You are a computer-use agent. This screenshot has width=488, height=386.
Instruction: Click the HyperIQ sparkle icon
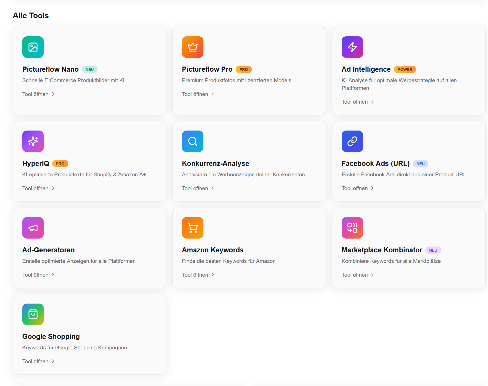(33, 141)
